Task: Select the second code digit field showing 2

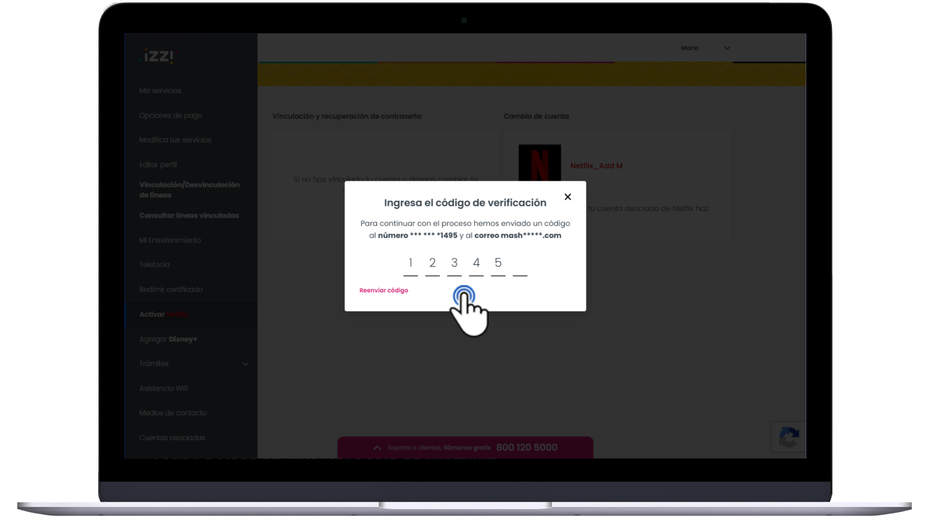Action: pyautogui.click(x=432, y=265)
